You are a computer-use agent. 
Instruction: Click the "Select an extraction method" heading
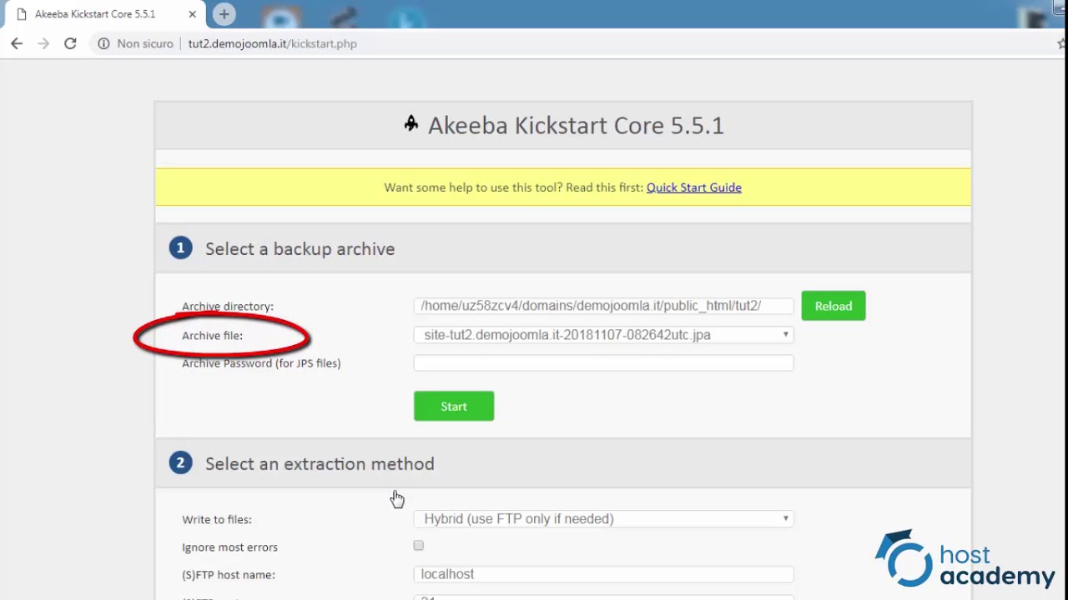[320, 464]
